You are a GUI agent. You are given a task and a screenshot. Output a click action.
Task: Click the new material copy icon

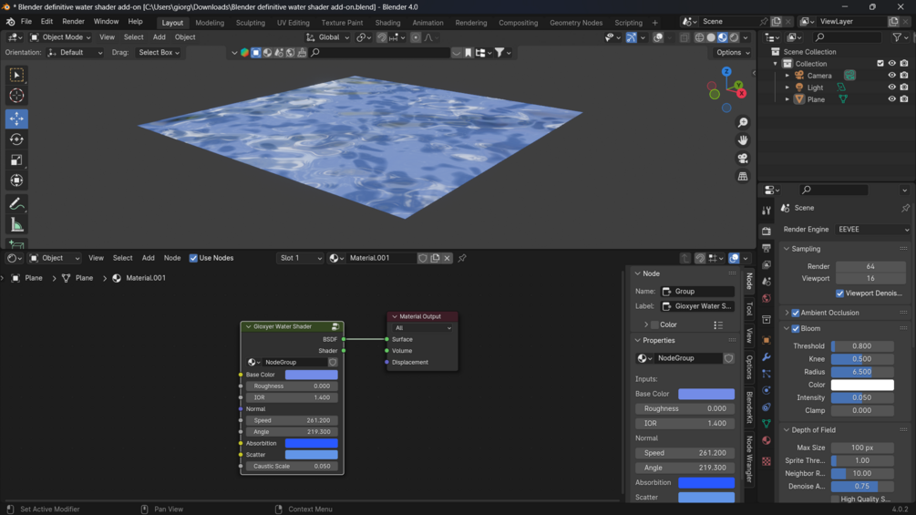click(436, 258)
